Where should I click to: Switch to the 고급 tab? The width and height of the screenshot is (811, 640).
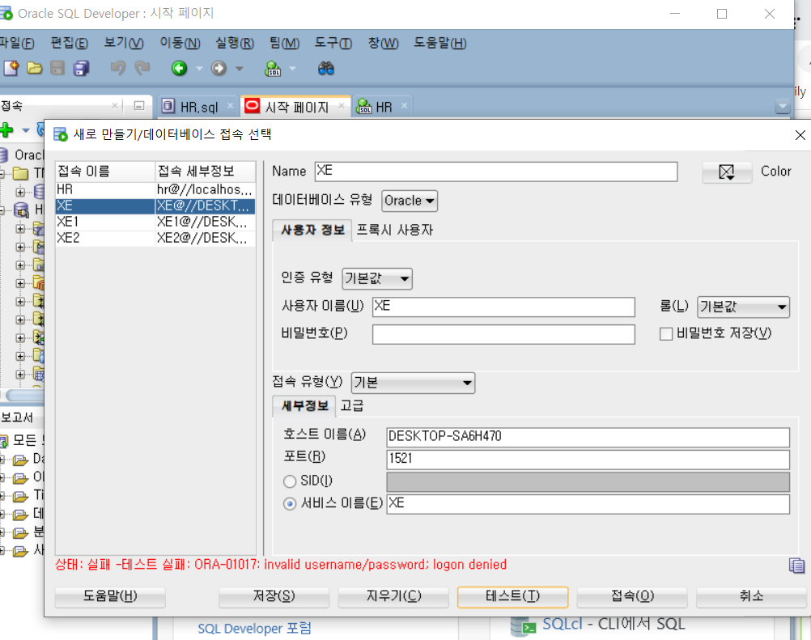click(352, 406)
